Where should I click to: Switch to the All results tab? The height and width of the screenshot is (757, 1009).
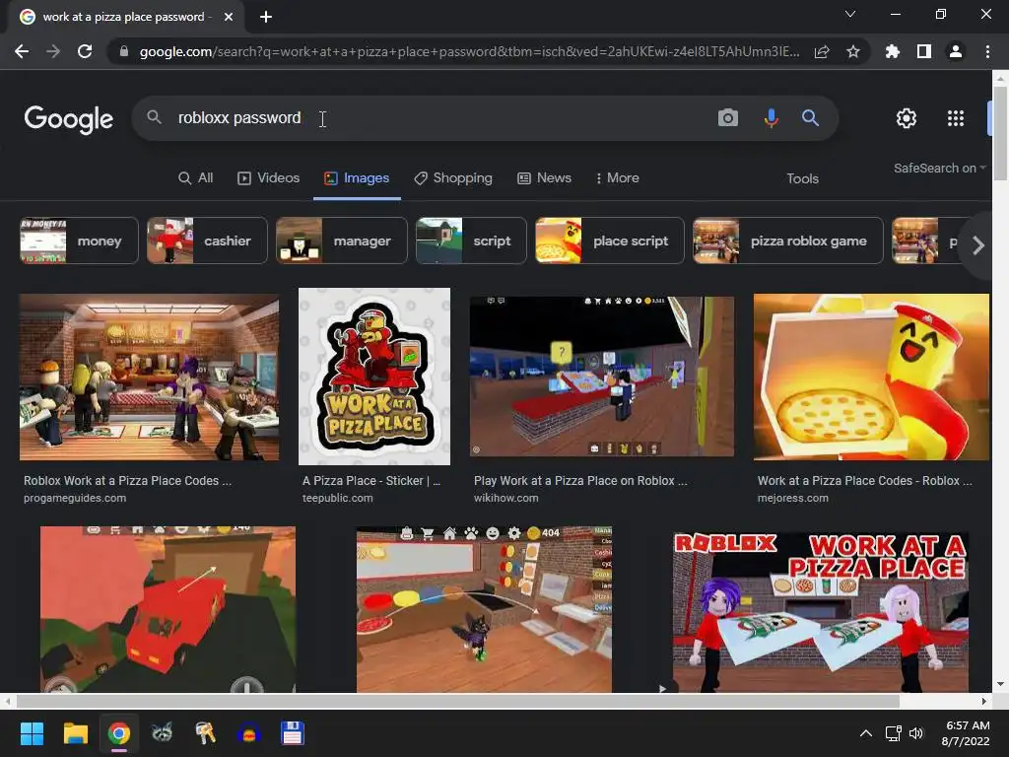196,177
